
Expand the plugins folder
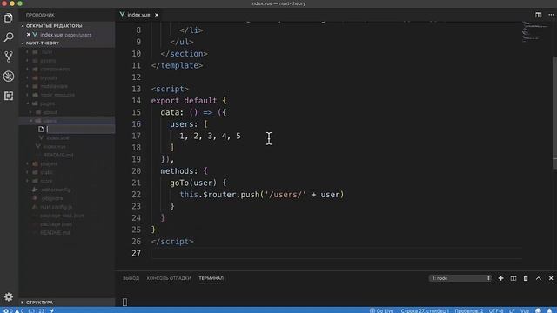tap(49, 163)
